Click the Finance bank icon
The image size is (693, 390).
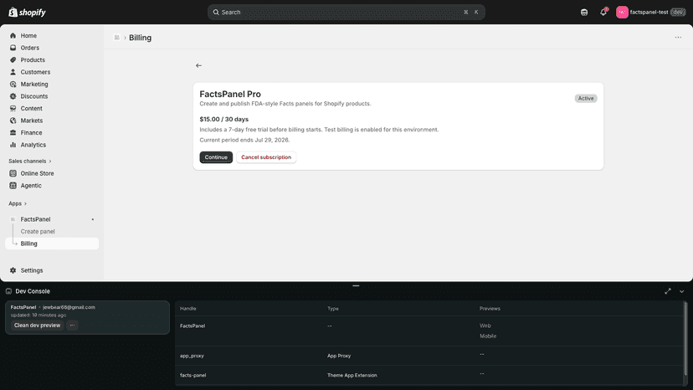13,133
